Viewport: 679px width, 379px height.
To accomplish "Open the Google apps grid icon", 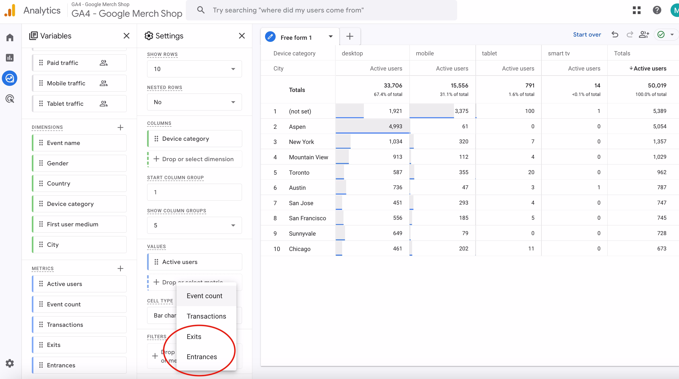I will click(x=637, y=10).
